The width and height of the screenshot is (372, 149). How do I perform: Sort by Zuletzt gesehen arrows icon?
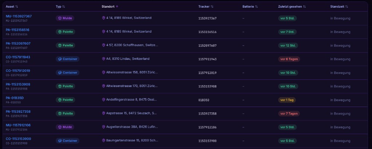[x=304, y=7]
